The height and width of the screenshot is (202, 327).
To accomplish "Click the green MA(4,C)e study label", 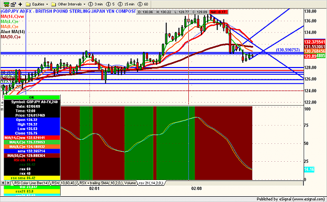I will (x=9, y=21).
